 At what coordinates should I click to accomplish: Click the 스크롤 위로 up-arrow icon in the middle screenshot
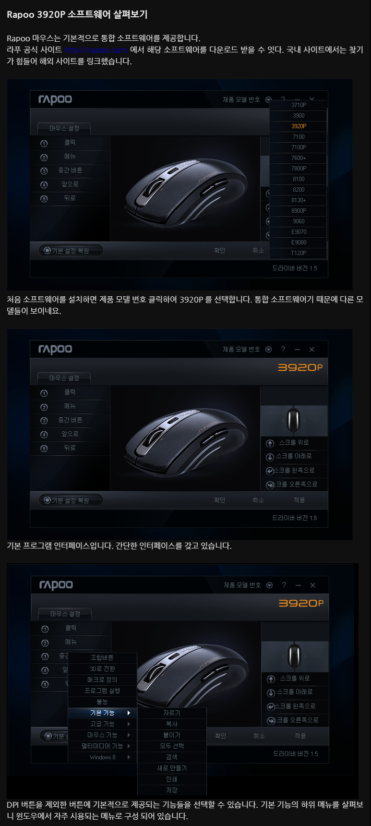(x=270, y=443)
